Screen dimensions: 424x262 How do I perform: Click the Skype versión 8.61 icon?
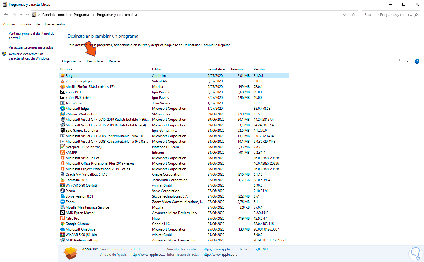coord(62,196)
